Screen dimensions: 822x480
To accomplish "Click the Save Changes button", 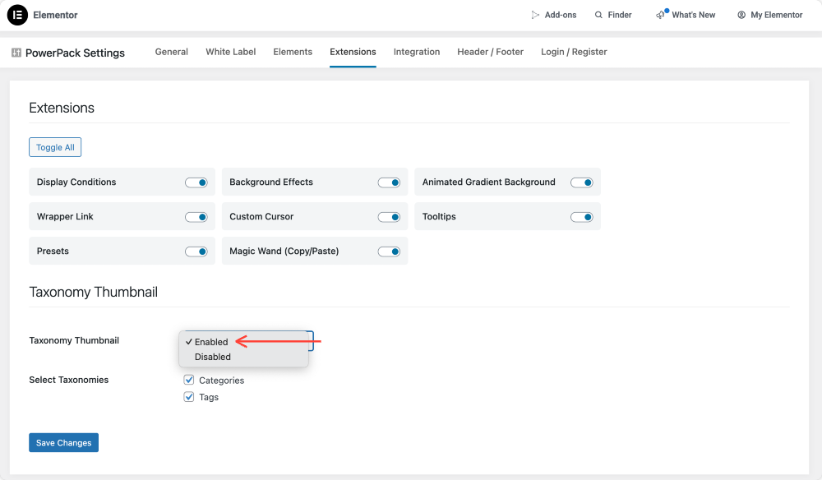I will (x=63, y=443).
